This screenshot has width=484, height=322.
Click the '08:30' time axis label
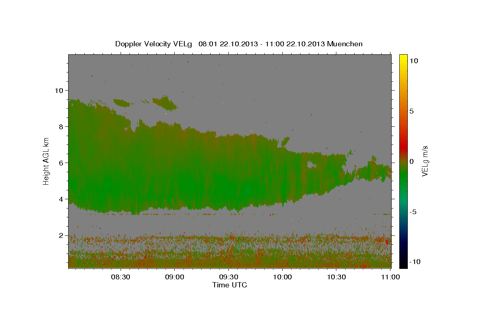pos(121,277)
